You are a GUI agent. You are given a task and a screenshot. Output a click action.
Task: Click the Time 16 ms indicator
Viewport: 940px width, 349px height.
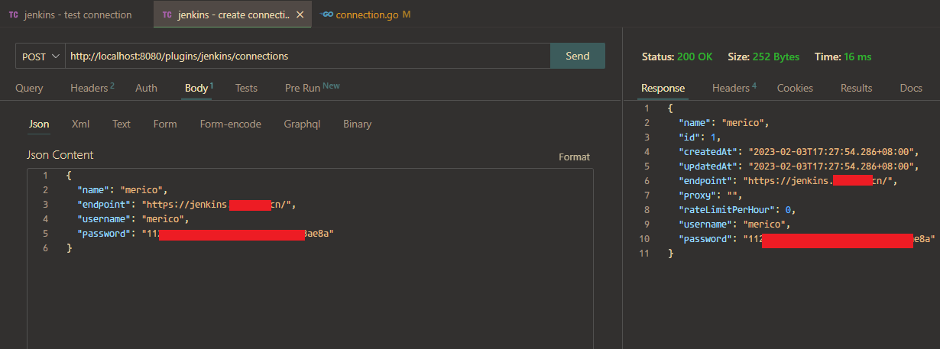[x=843, y=57]
